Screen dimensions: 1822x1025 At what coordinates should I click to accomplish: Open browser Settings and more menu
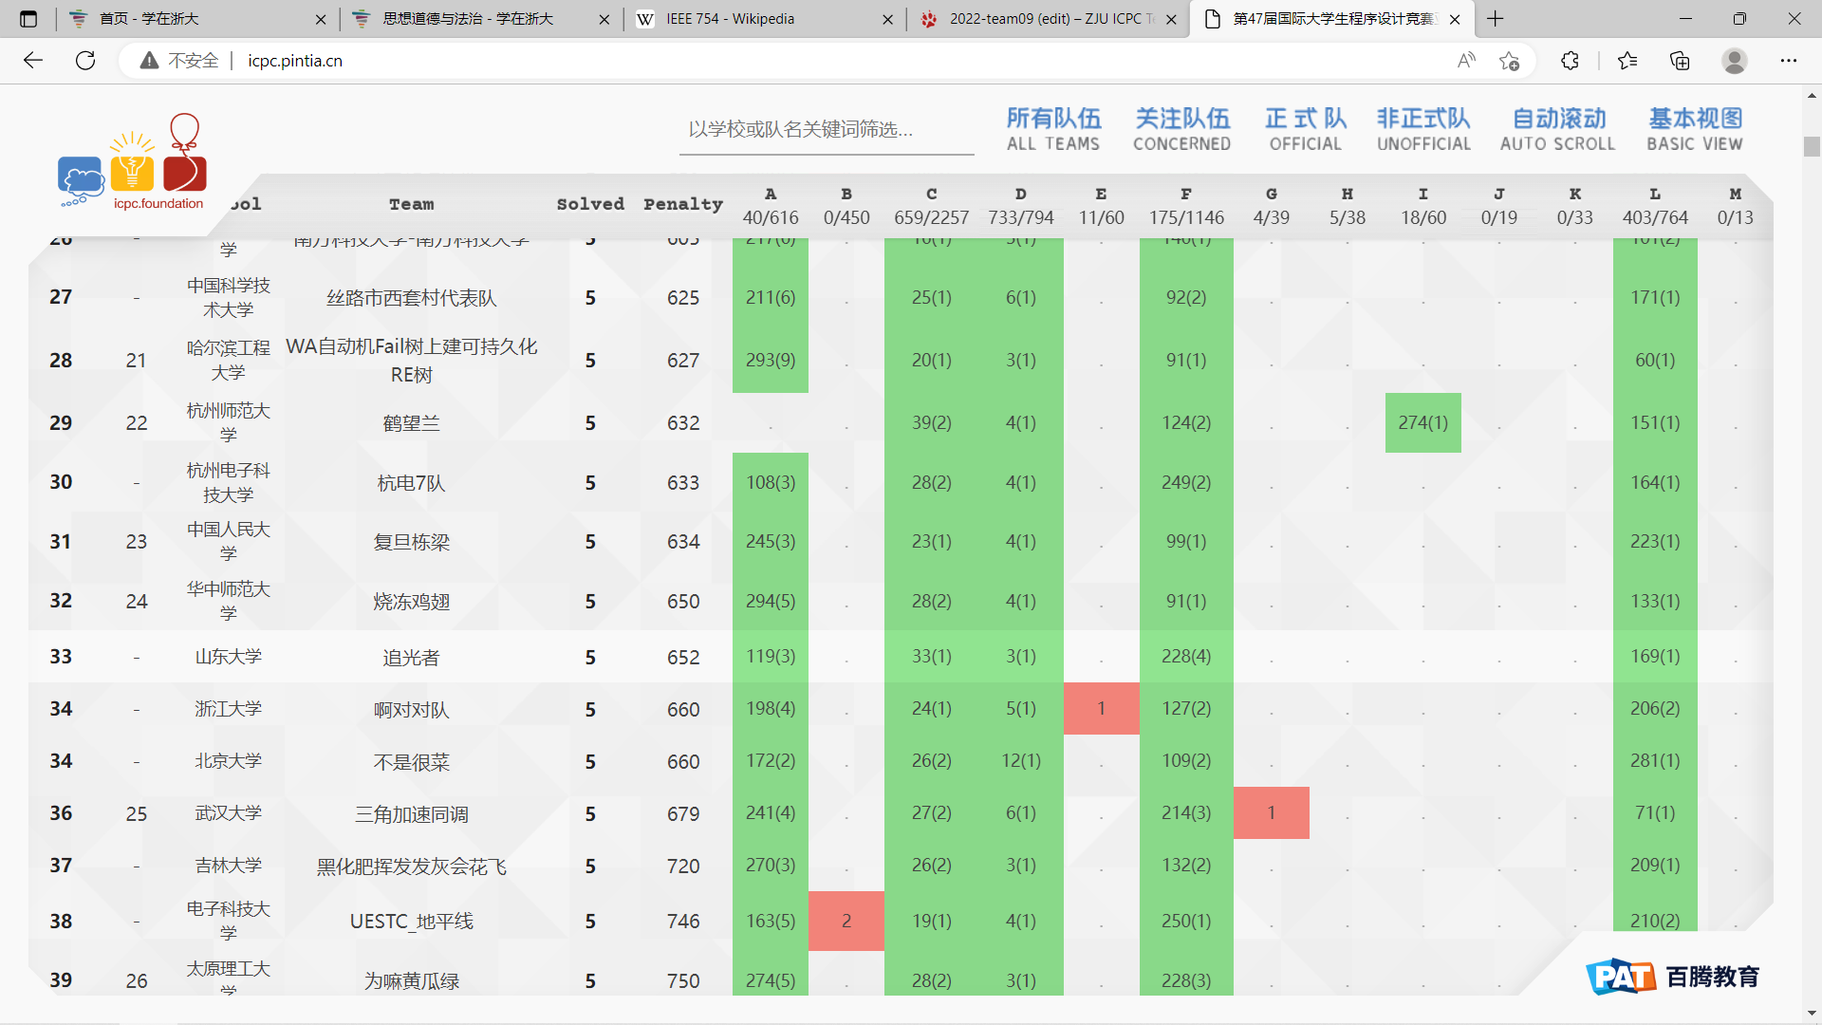coord(1788,61)
